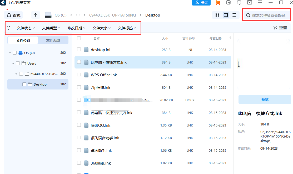This screenshot has width=293, height=174.
Task: Click the search input field
Action: 266,15
